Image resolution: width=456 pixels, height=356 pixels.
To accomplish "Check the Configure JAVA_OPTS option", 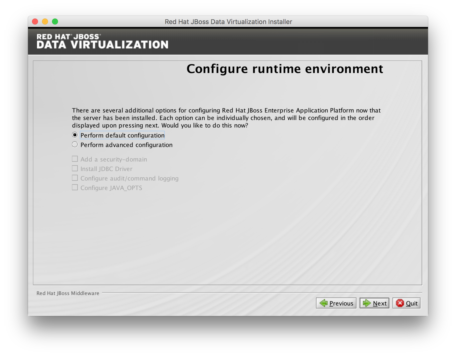I will pyautogui.click(x=74, y=187).
